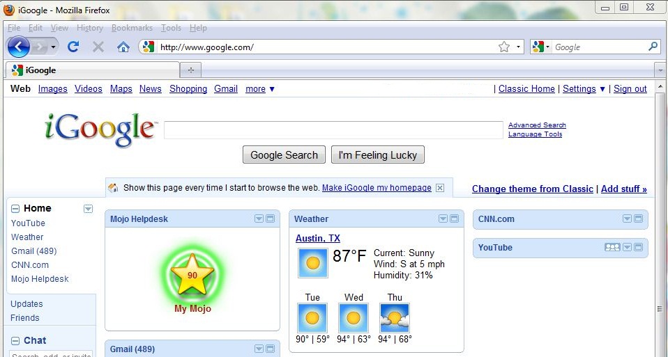Image resolution: width=668 pixels, height=357 pixels.
Task: Open YouTube gadget sharing people icon
Action: coord(612,247)
